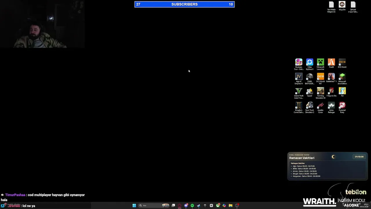Click the SUBSCRIBERS goal progress bar
The image size is (371, 209).
pos(184,4)
